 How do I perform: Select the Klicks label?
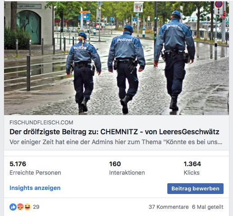pos(192,173)
